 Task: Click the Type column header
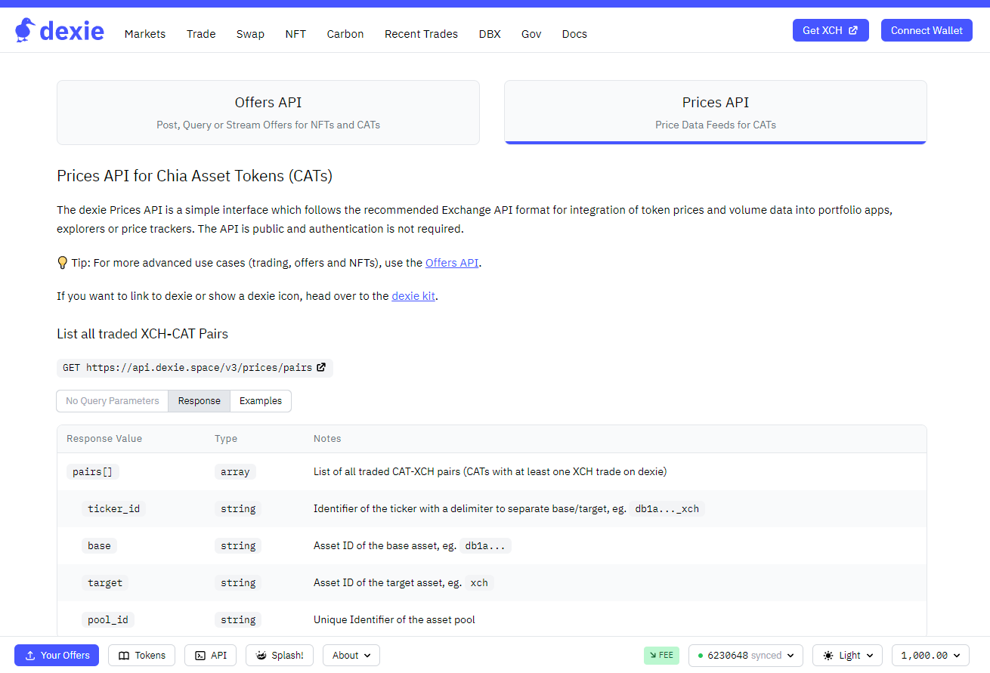pos(226,439)
